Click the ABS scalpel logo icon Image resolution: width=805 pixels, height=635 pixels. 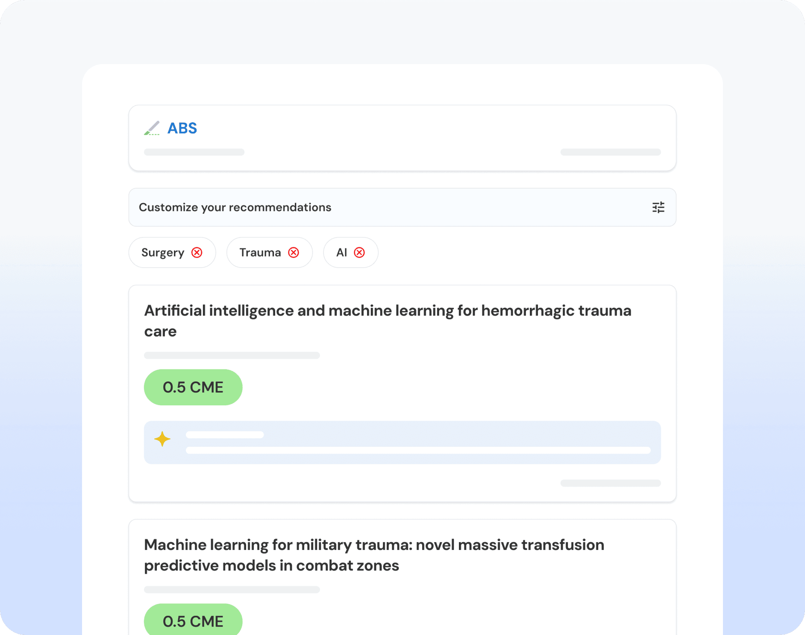[152, 128]
